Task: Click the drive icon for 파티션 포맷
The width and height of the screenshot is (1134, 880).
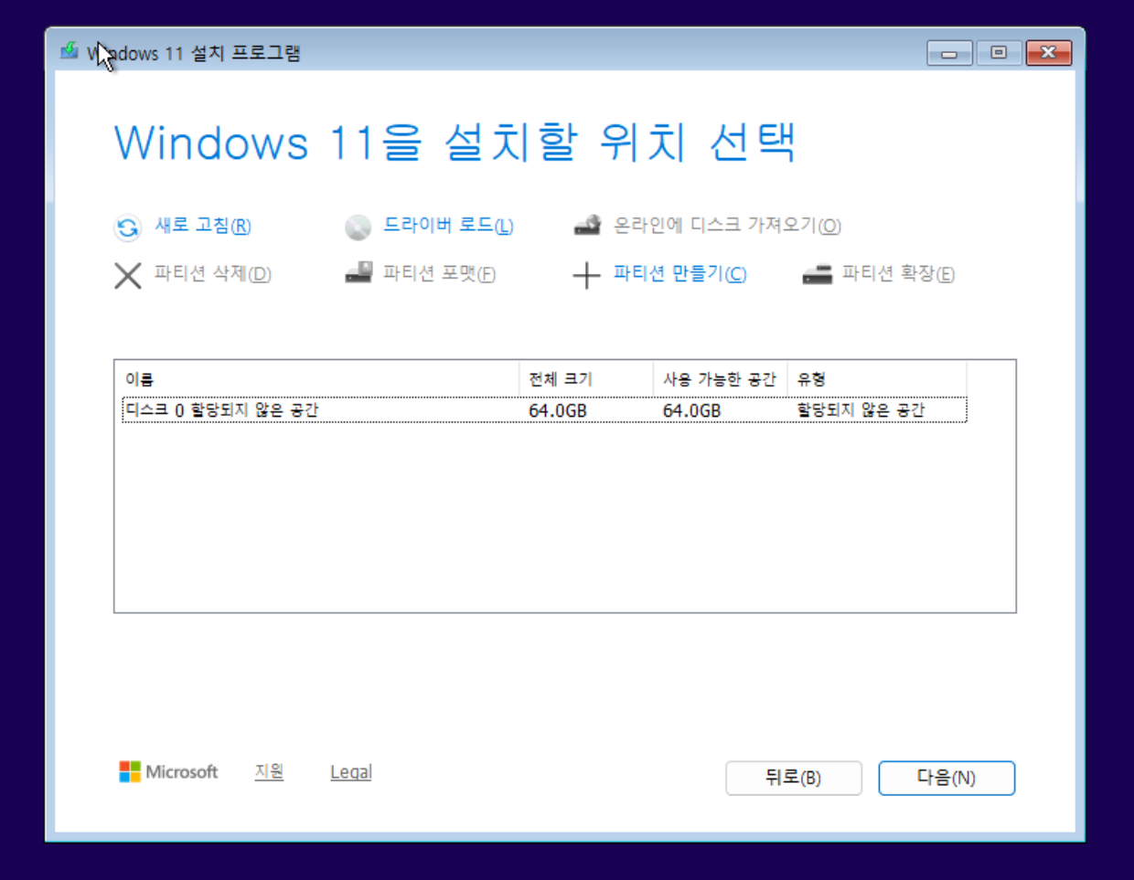Action: 358,272
